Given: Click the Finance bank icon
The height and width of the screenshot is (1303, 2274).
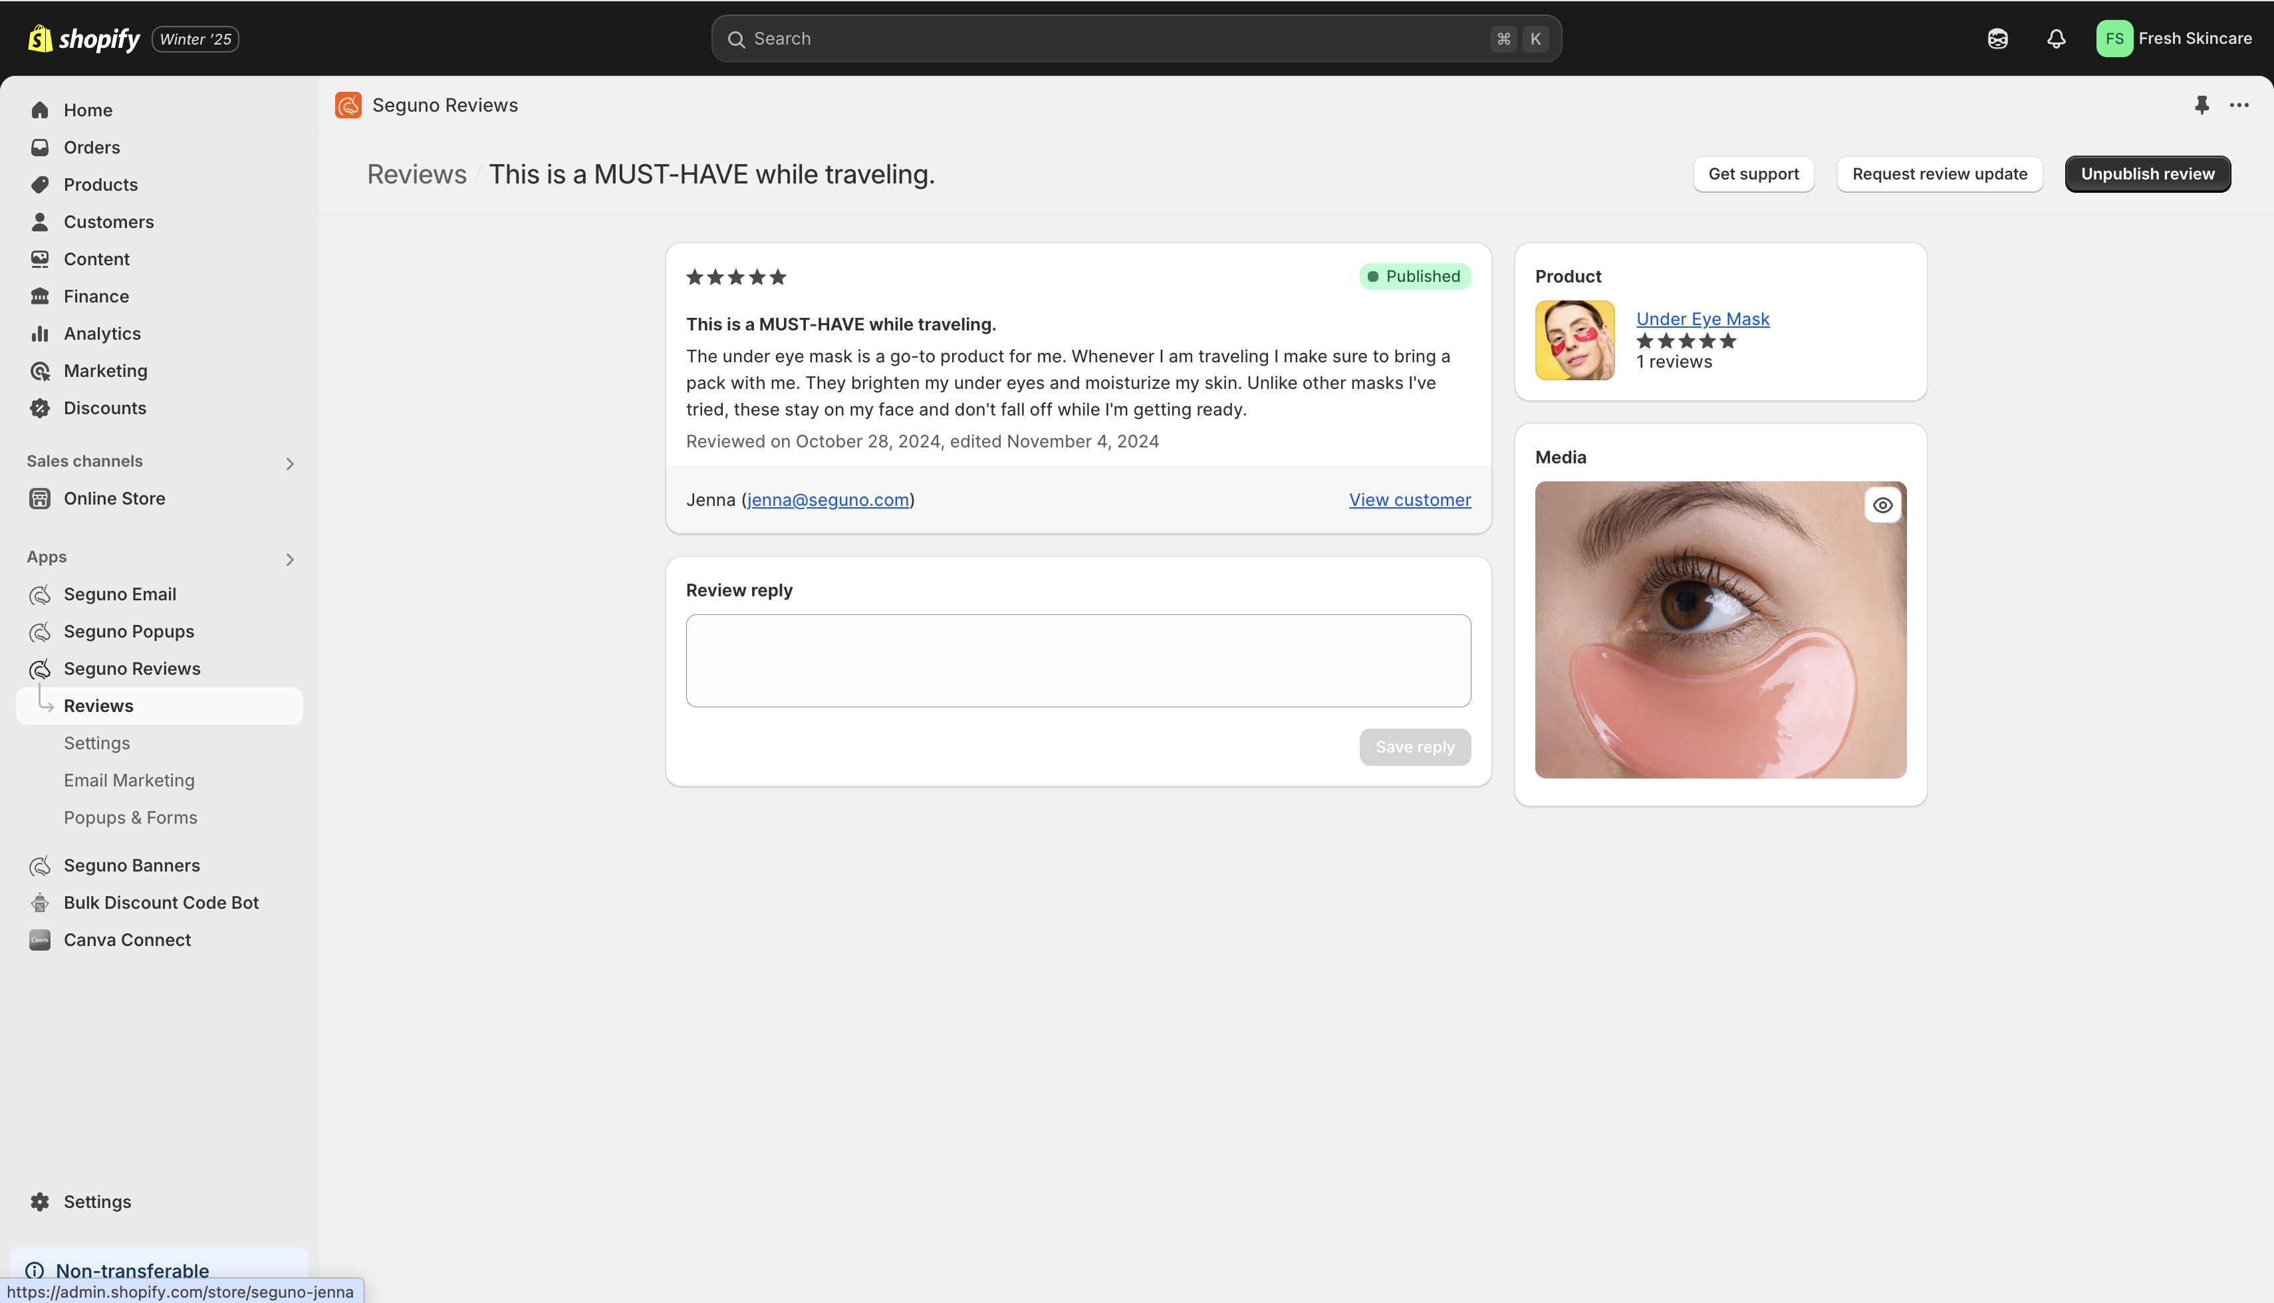Looking at the screenshot, I should (x=39, y=296).
